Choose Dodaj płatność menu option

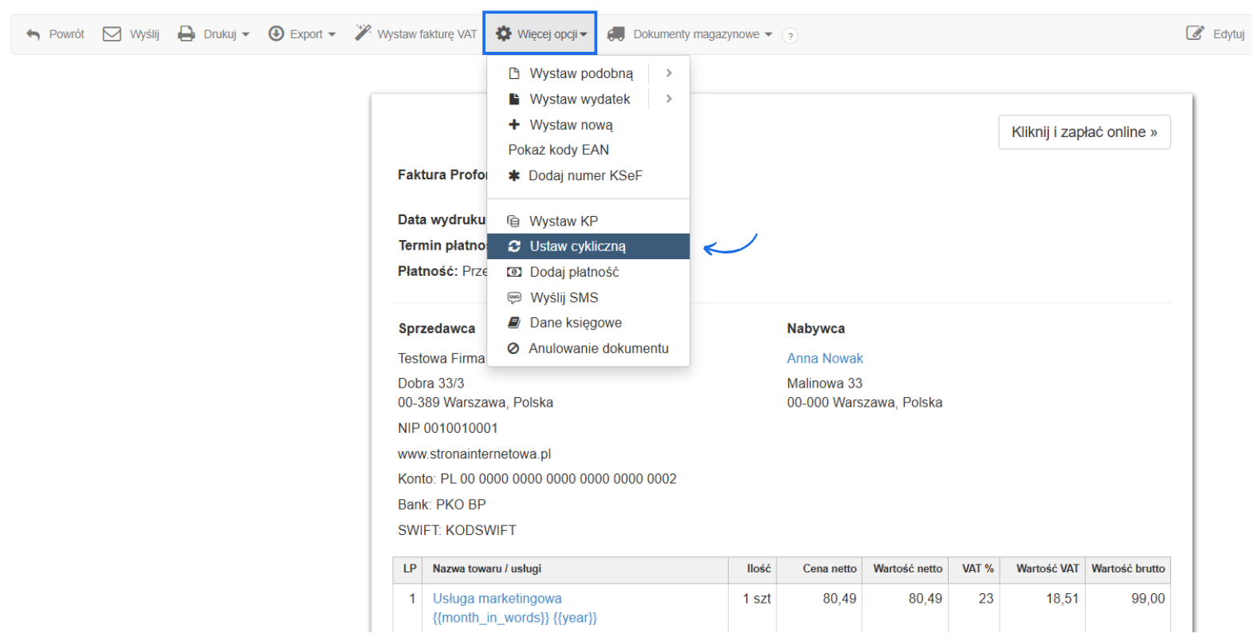click(574, 272)
